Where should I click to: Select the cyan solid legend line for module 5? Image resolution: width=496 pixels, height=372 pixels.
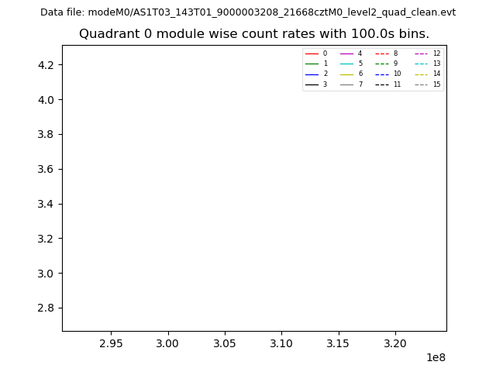pyautogui.click(x=346, y=64)
